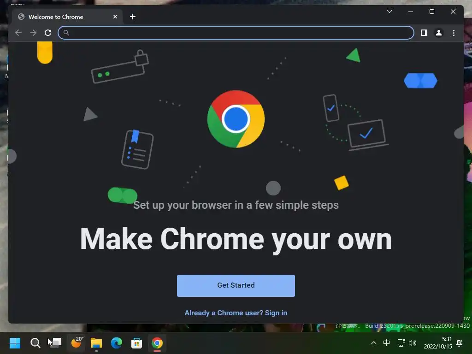
Task: Click the browser back arrow
Action: pyautogui.click(x=18, y=33)
